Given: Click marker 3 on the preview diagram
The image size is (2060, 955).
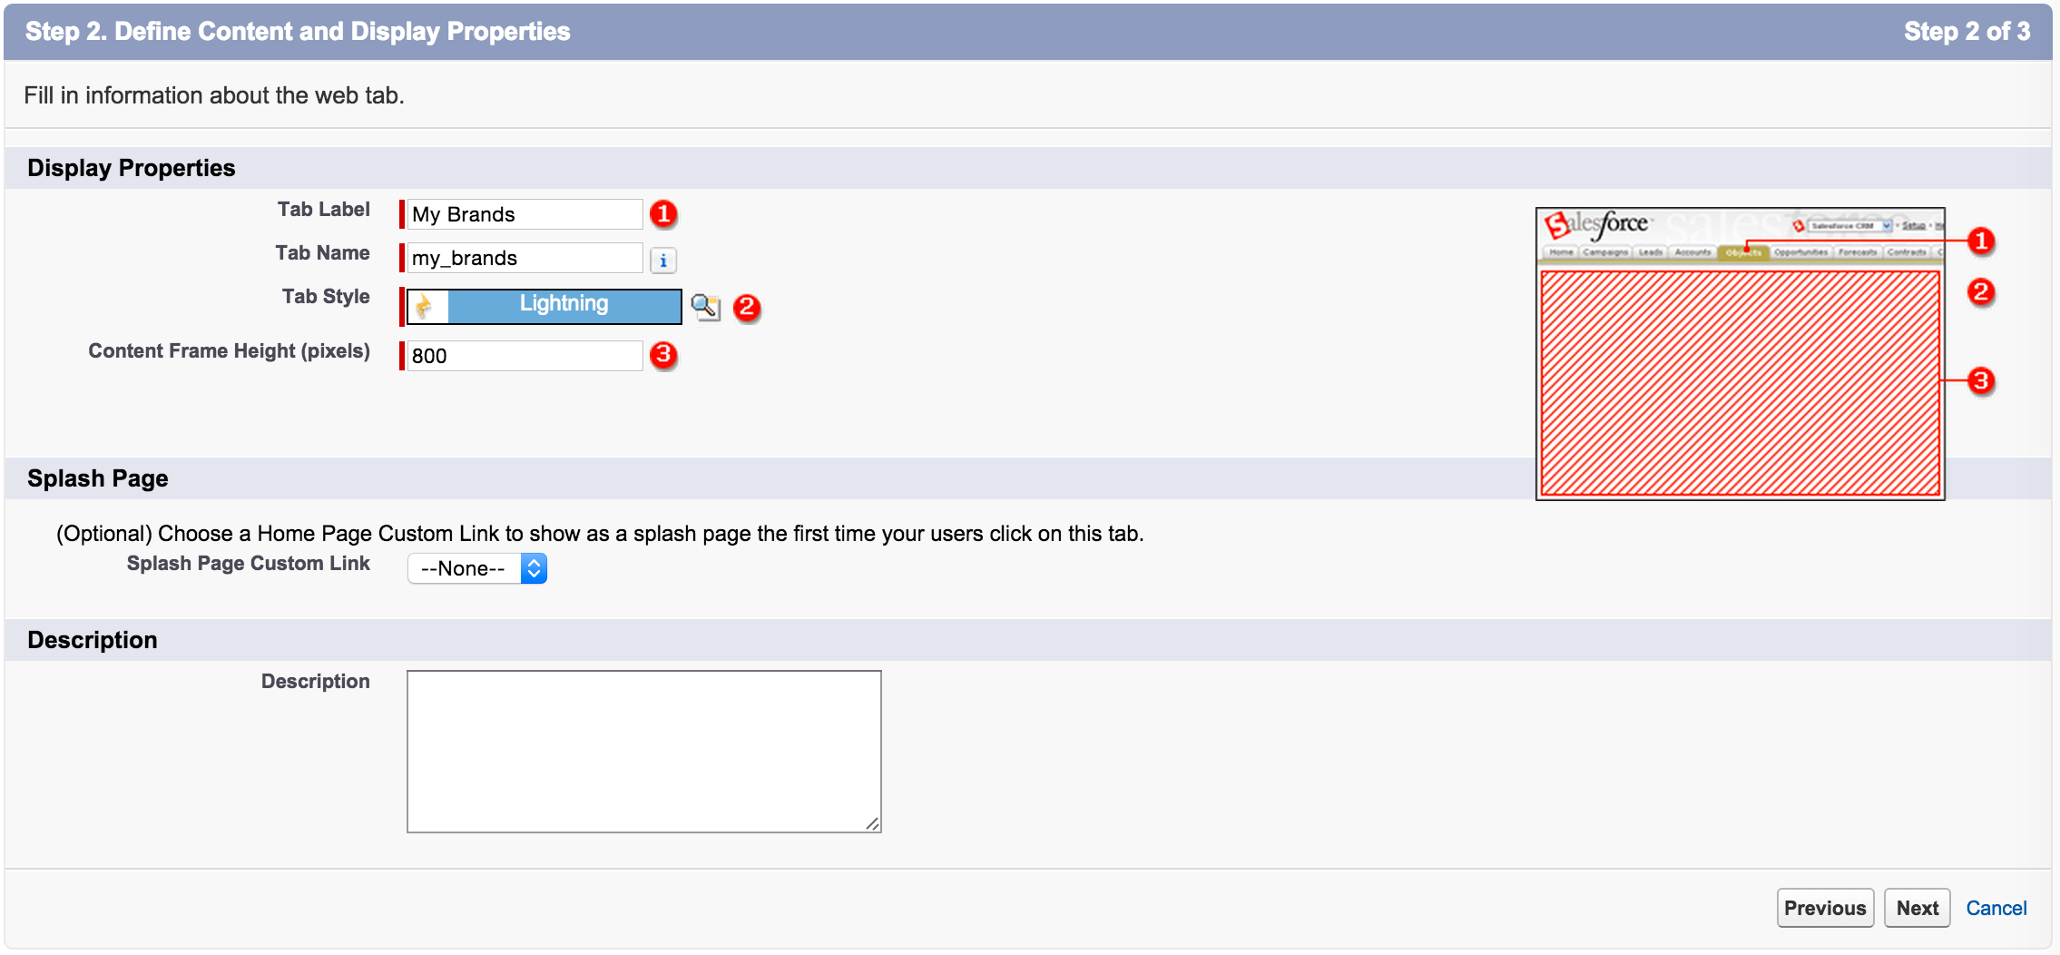Looking at the screenshot, I should pyautogui.click(x=1981, y=380).
